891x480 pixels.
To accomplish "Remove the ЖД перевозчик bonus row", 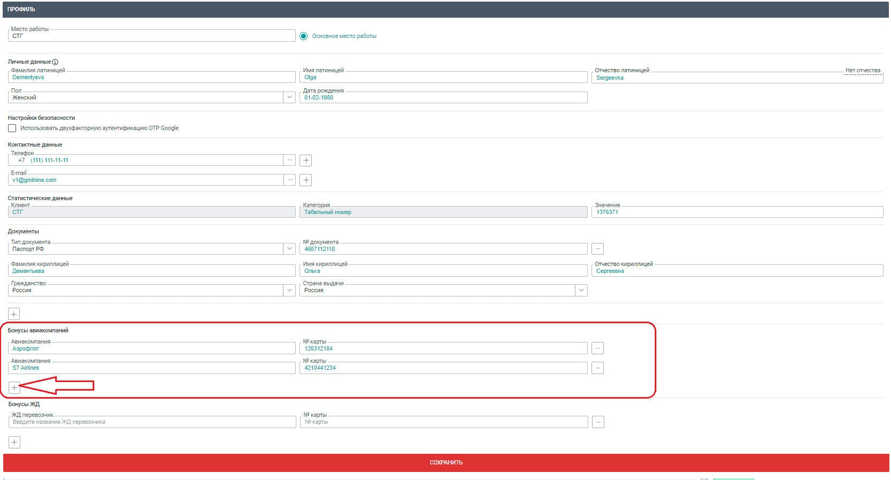I will pos(598,422).
